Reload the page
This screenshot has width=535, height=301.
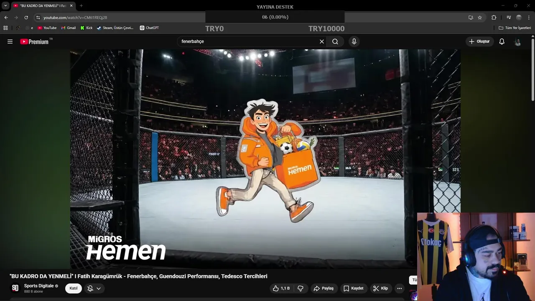[26, 18]
